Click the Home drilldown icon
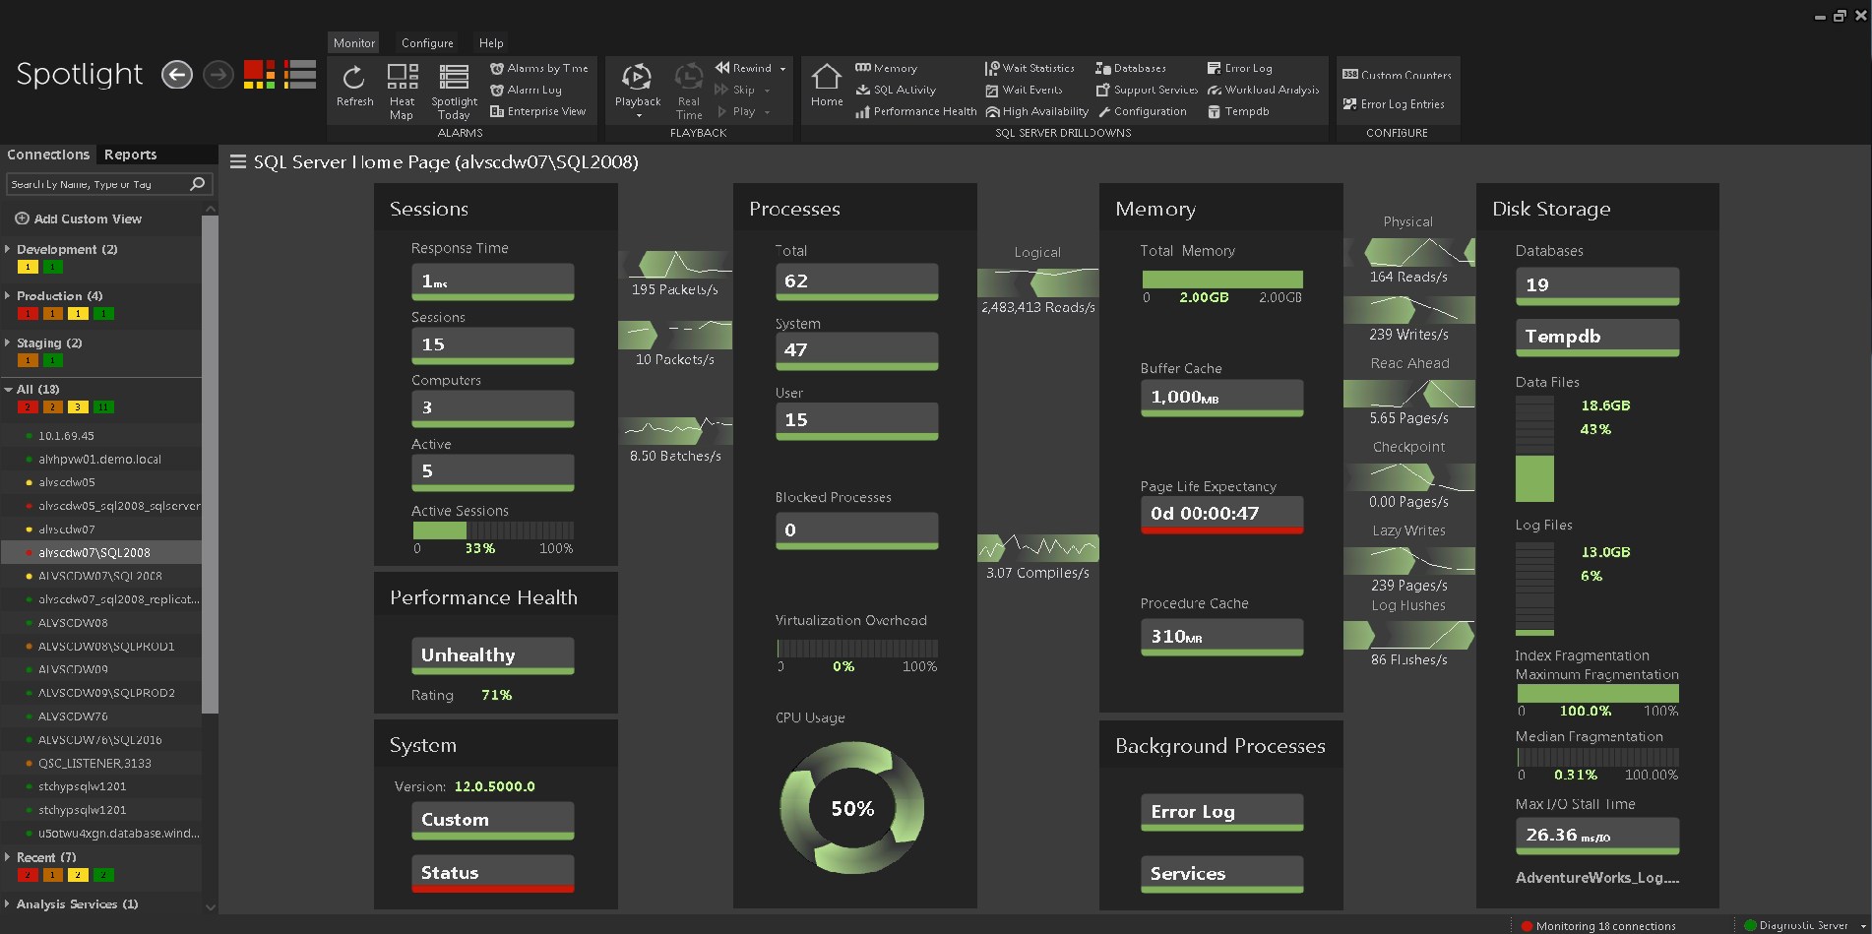1872x934 pixels. (x=826, y=78)
